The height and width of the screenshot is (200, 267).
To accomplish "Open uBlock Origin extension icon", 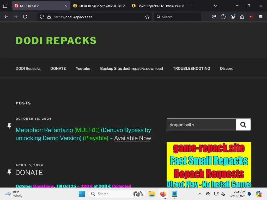I will [x=251, y=17].
